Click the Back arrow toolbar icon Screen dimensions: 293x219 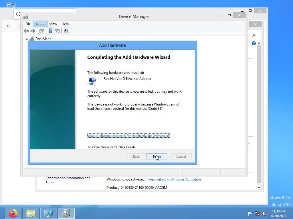(x=26, y=31)
